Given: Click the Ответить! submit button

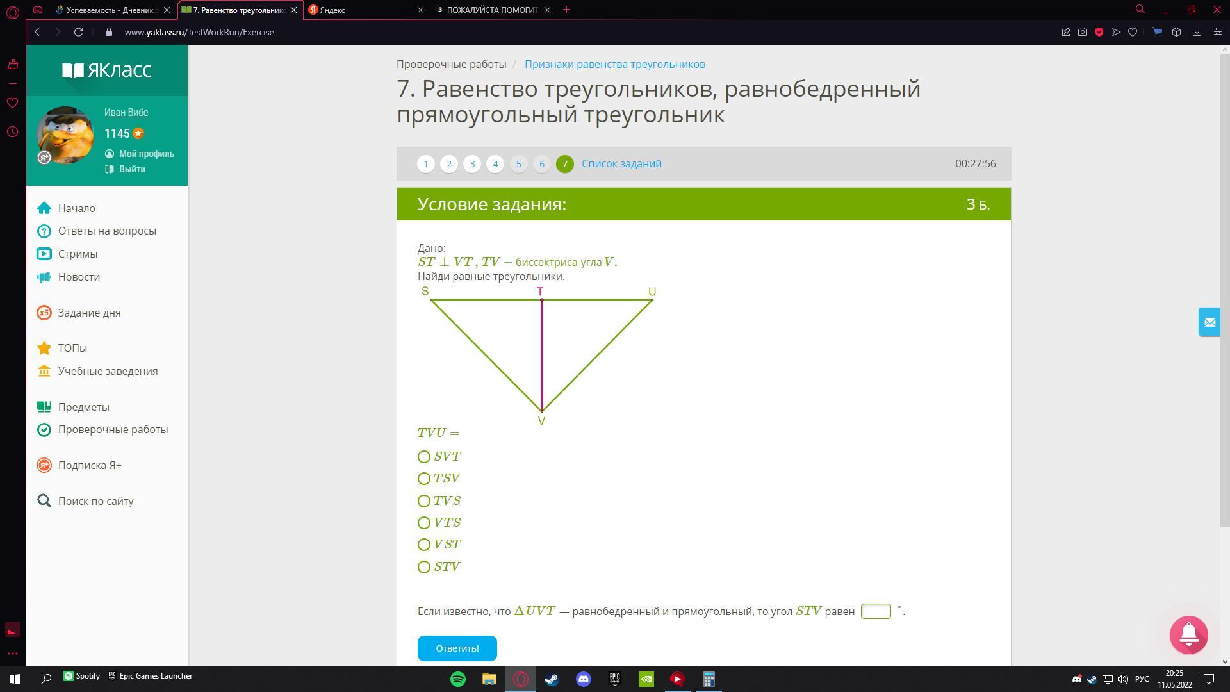Looking at the screenshot, I should (x=457, y=648).
